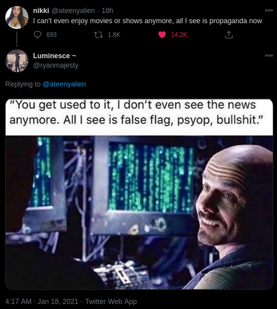Click the retweet icon on nikki's tweet
The height and width of the screenshot is (309, 277).
pyautogui.click(x=98, y=35)
